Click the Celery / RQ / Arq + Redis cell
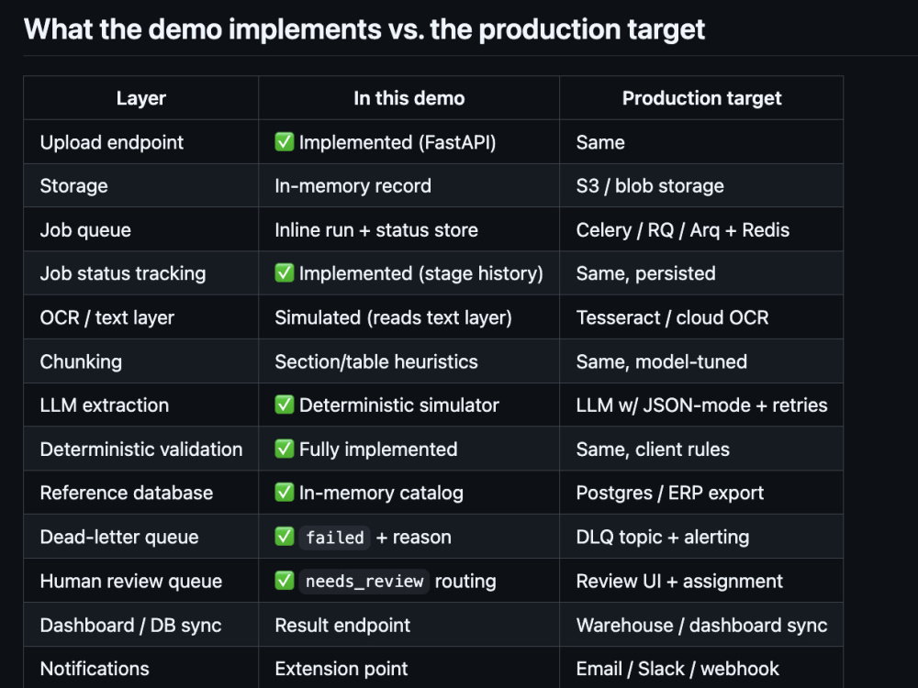Image resolution: width=918 pixels, height=688 pixels. pyautogui.click(x=701, y=230)
